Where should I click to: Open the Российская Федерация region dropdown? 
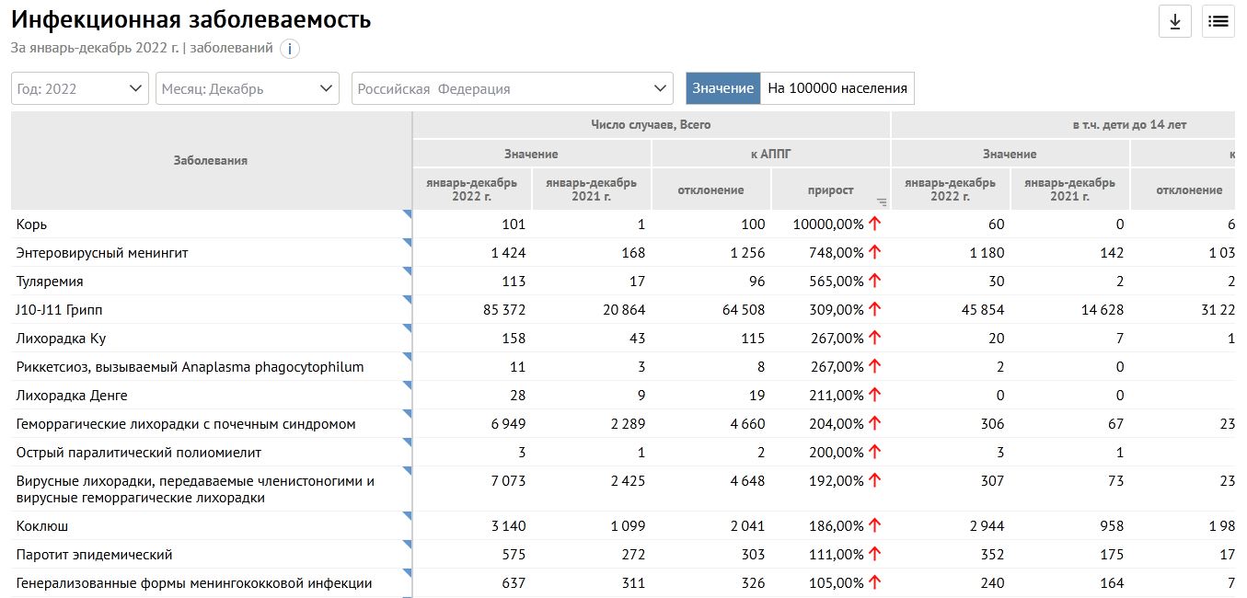[x=512, y=88]
